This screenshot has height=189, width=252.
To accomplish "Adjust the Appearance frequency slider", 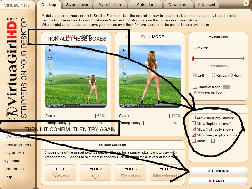I will [x=218, y=58].
